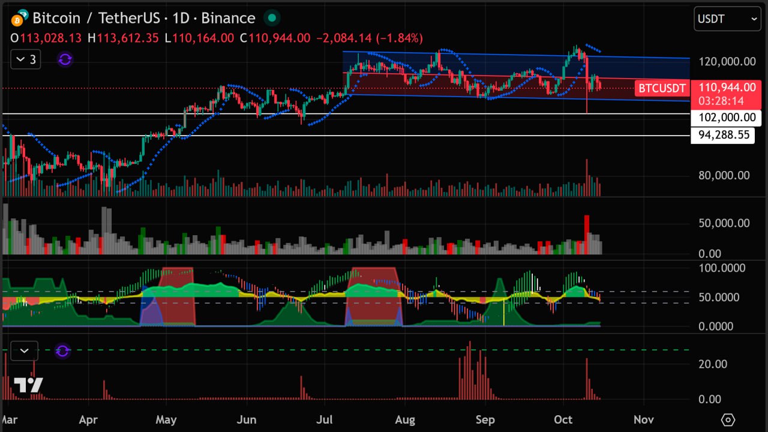
Task: Collapse the 3 indicators legend
Action: 26,59
